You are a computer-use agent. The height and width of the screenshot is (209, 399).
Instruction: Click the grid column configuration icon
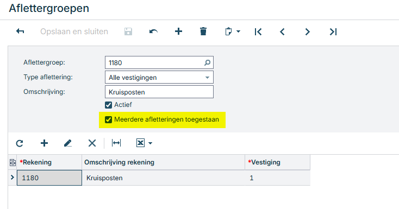coord(13,162)
